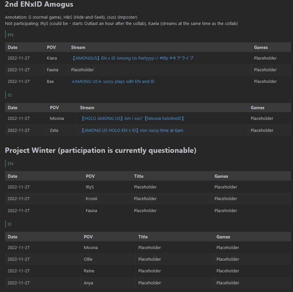This screenshot has height=292, width=293.
Task: Select the Kronii POV cell
Action: 91,198
